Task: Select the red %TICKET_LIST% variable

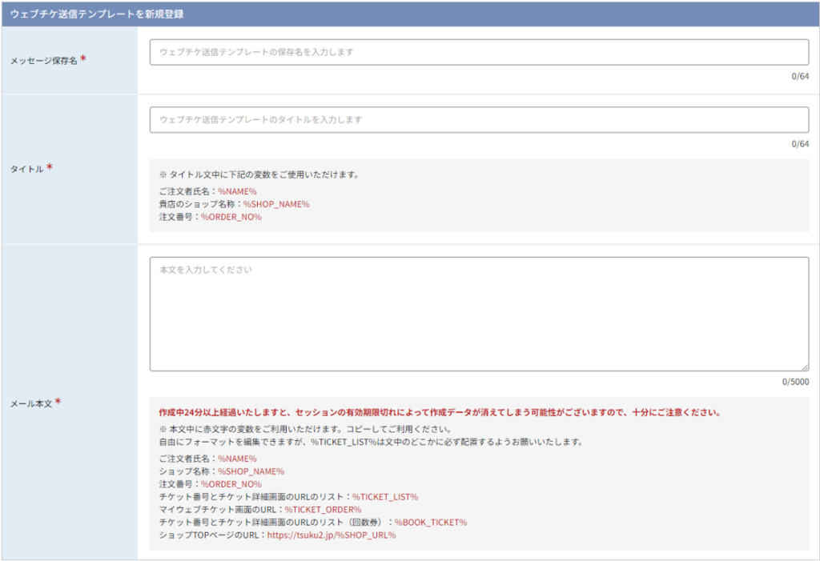Action: (x=385, y=497)
